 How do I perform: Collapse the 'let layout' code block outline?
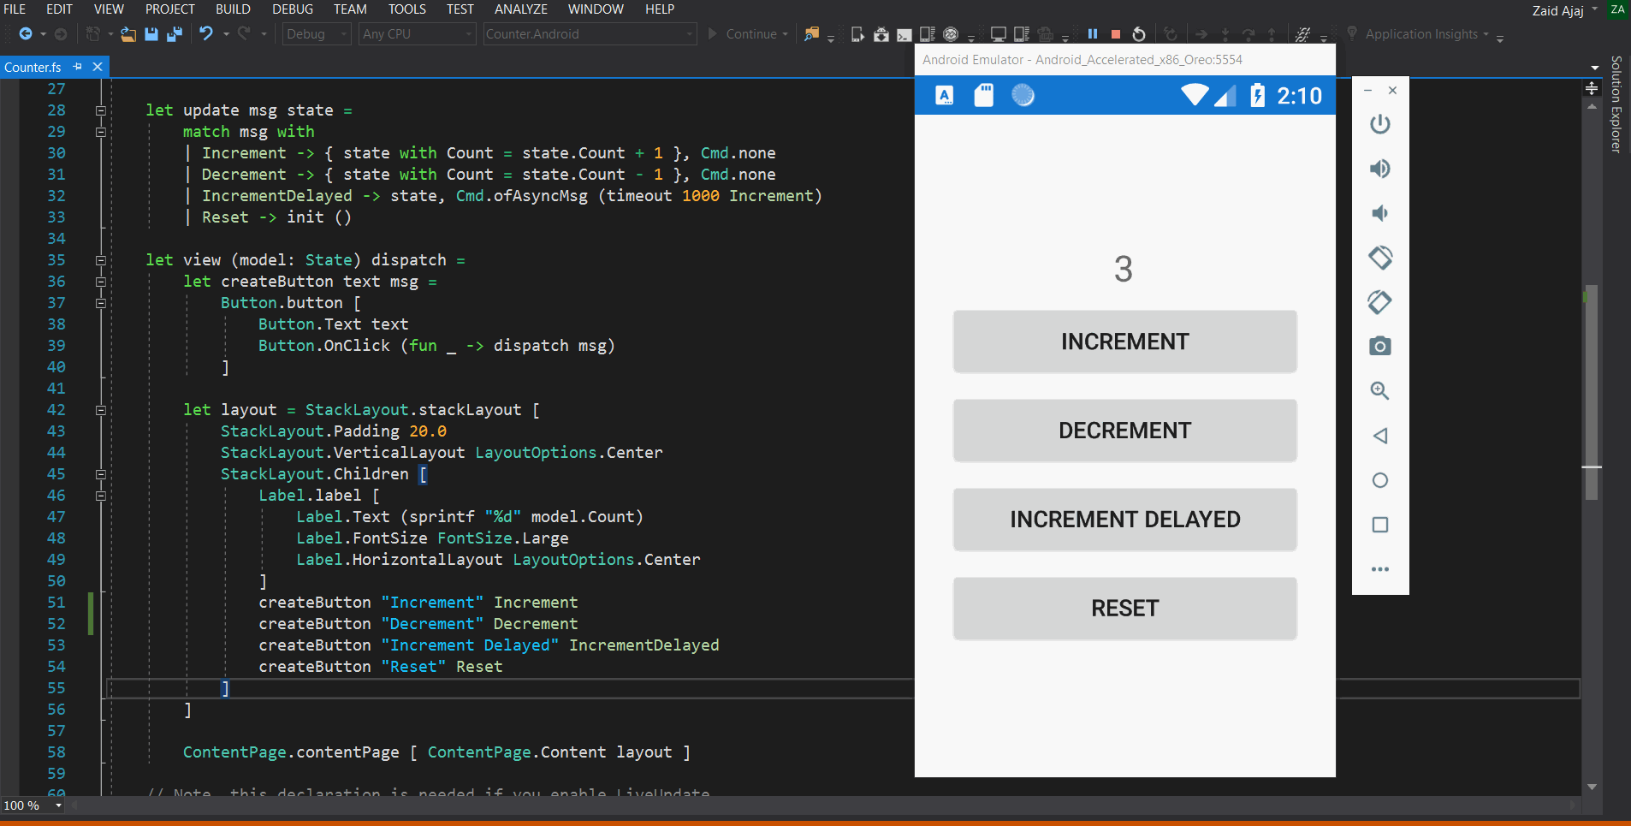point(100,410)
